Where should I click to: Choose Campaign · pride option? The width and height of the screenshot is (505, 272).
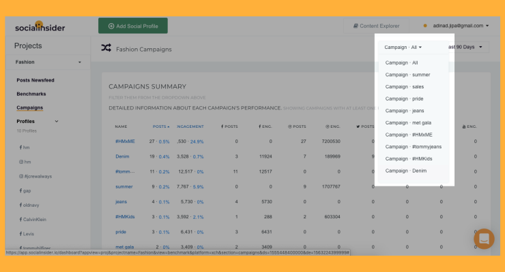404,99
